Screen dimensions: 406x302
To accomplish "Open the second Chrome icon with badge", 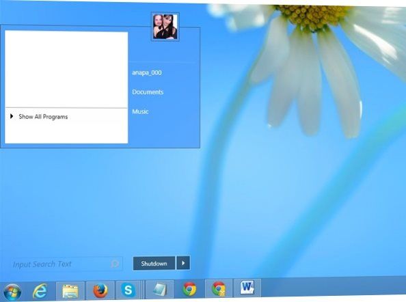I will point(219,288).
